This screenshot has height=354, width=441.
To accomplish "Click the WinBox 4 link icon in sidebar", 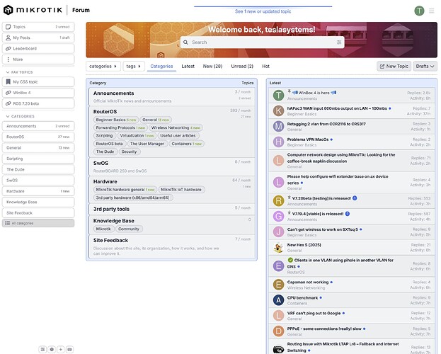I will point(8,93).
